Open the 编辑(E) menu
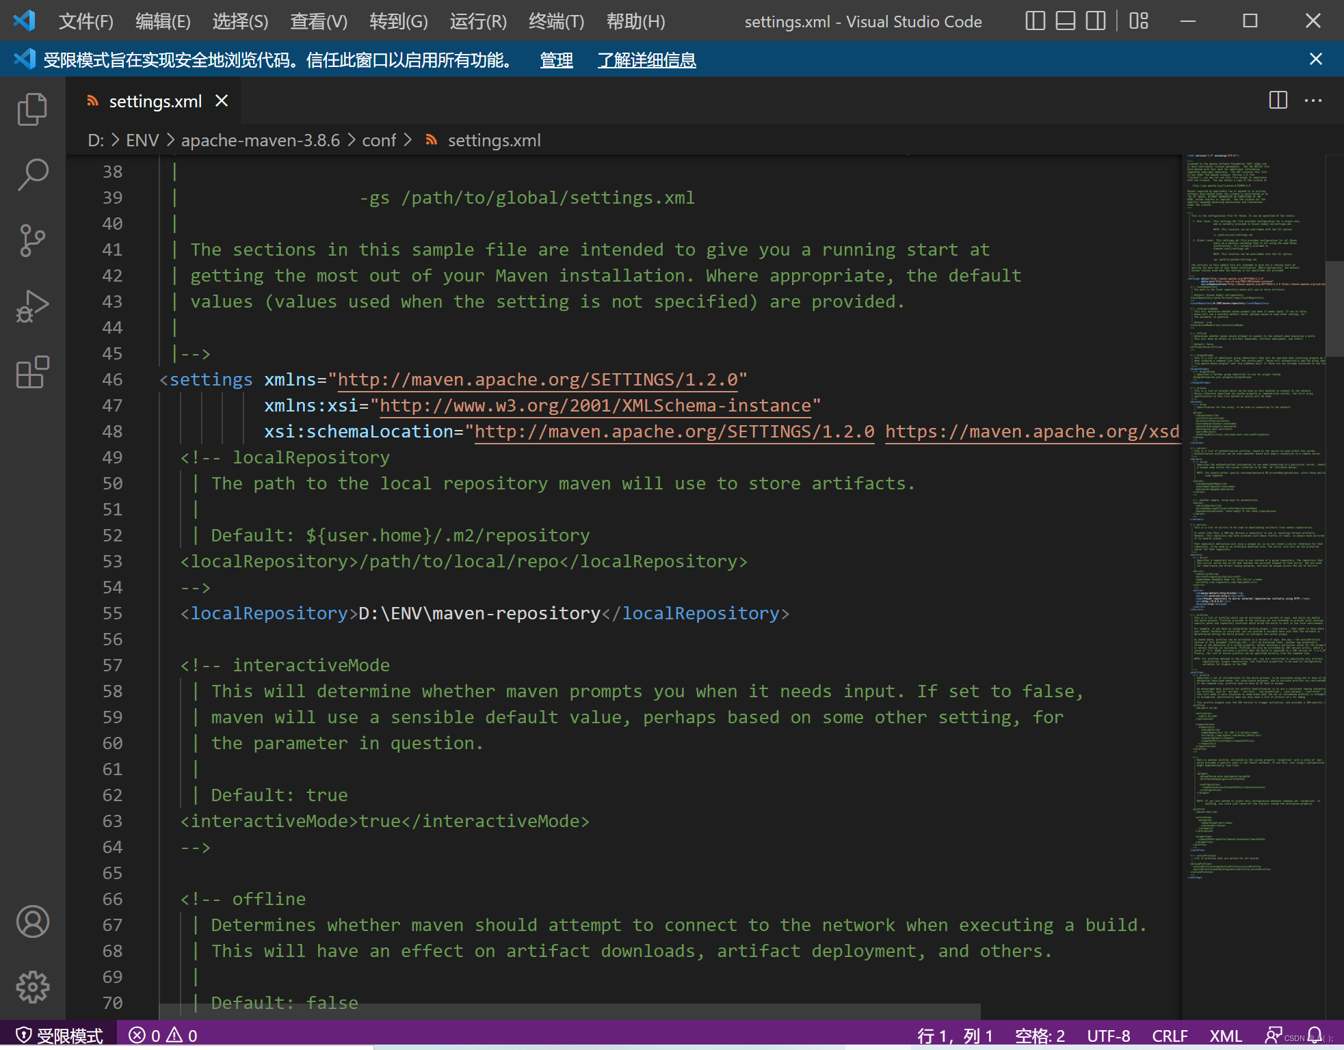The width and height of the screenshot is (1344, 1050). coord(163,21)
